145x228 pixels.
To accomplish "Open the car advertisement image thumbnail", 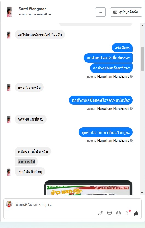I will click(x=88, y=188).
